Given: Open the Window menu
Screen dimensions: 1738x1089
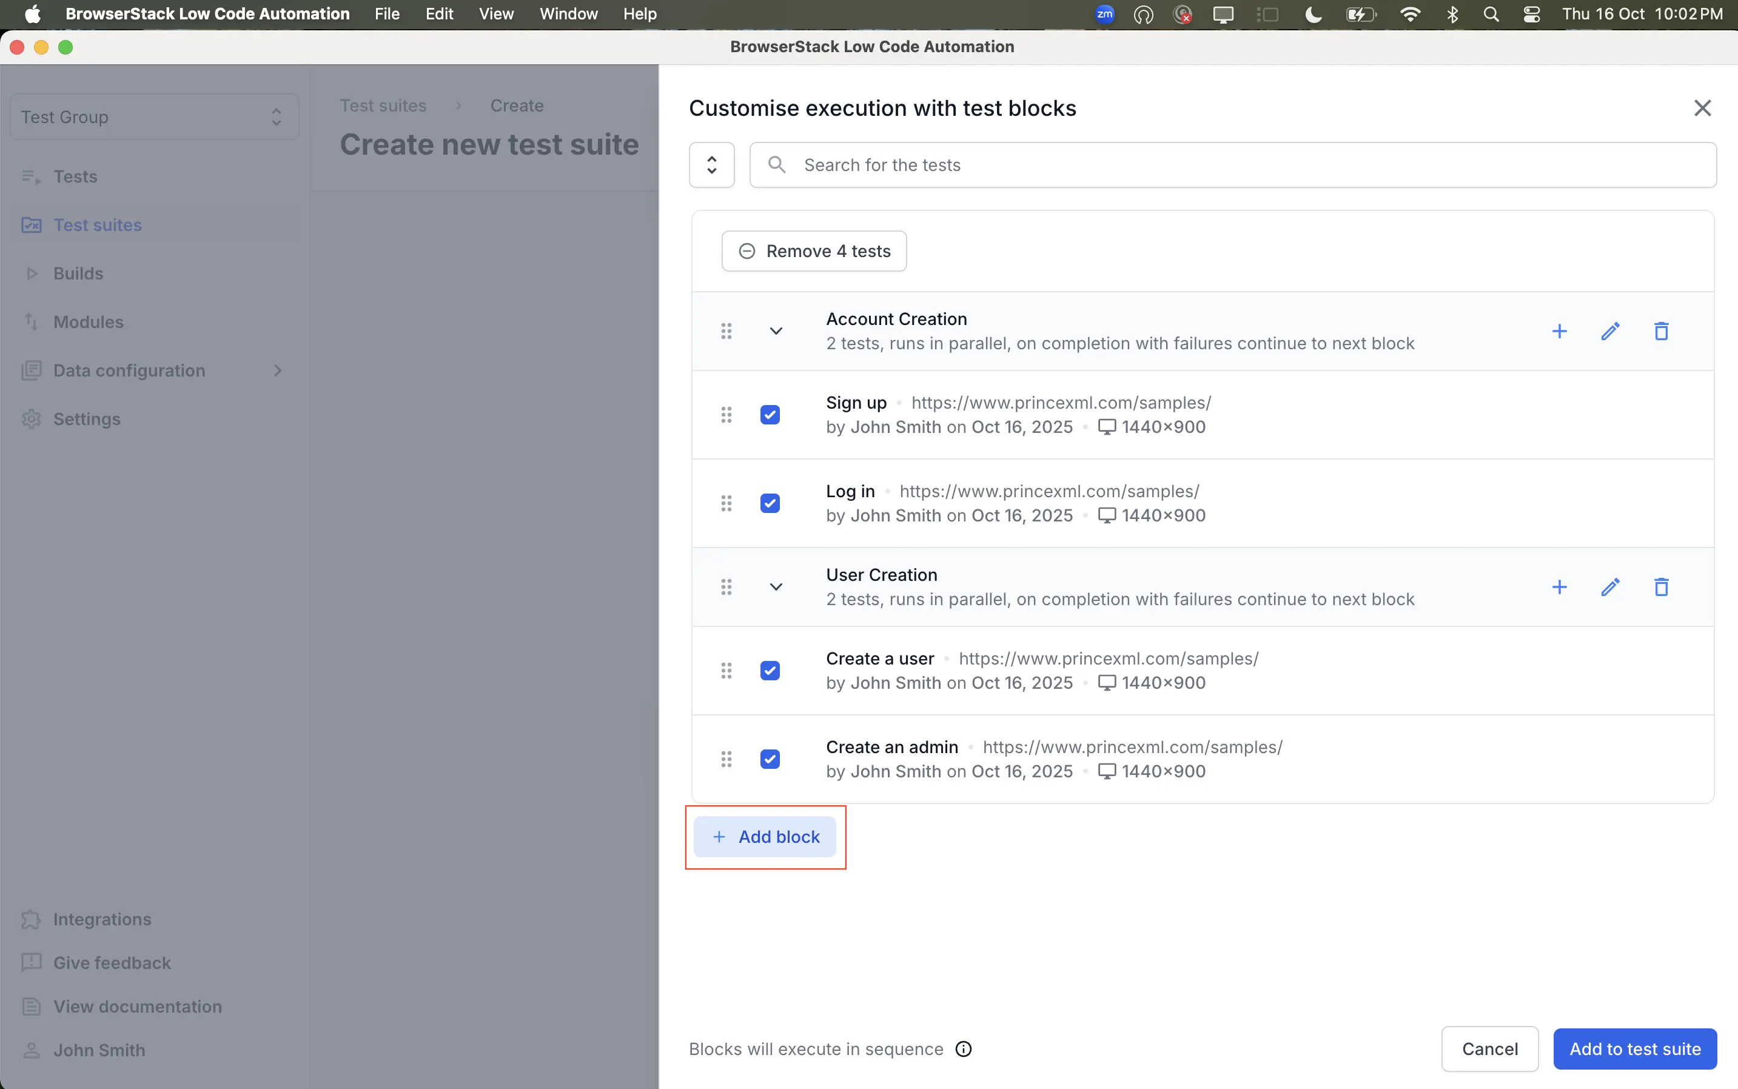Looking at the screenshot, I should [x=568, y=14].
